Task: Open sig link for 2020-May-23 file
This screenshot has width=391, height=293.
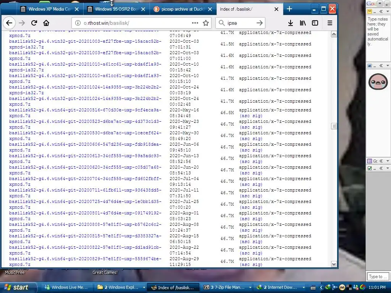Action: click(x=257, y=127)
